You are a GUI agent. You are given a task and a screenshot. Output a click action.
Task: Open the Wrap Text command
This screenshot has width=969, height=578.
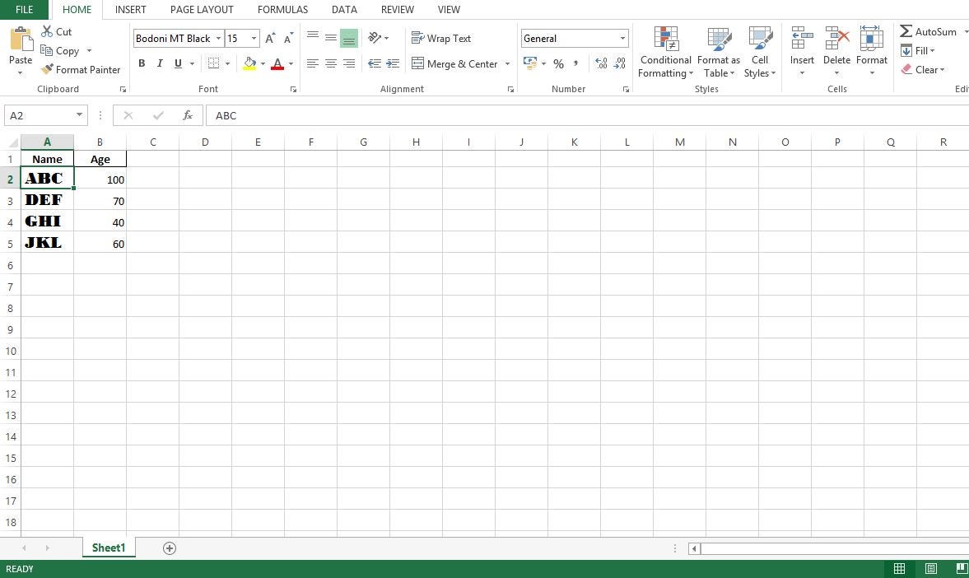tap(440, 38)
